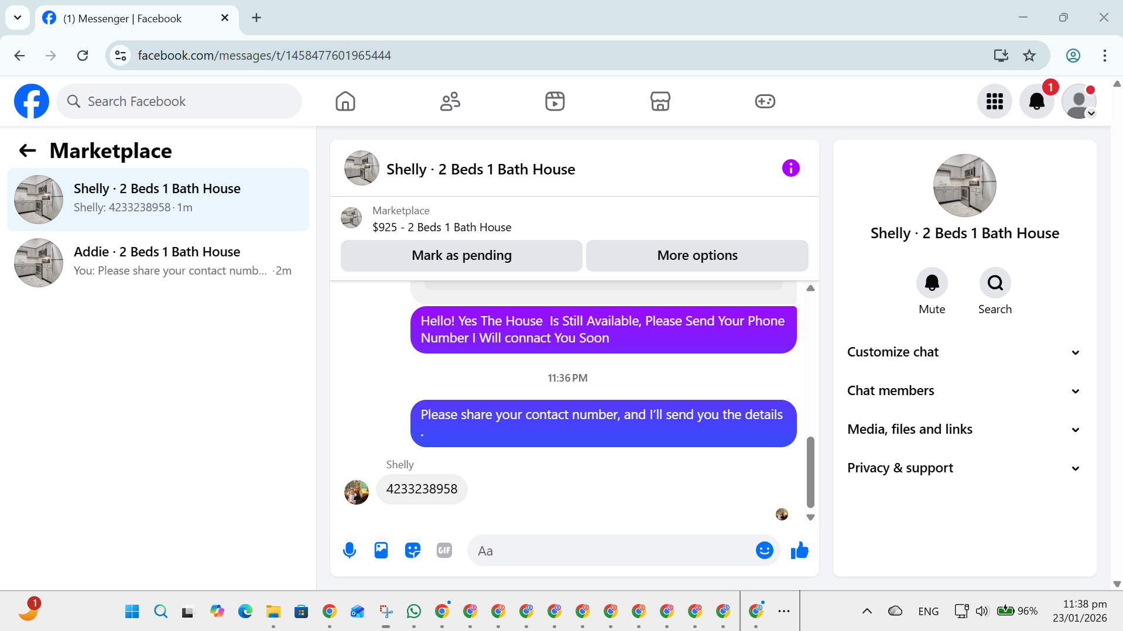Open the Marketplace storefront icon
The height and width of the screenshot is (631, 1123).
pos(660,101)
